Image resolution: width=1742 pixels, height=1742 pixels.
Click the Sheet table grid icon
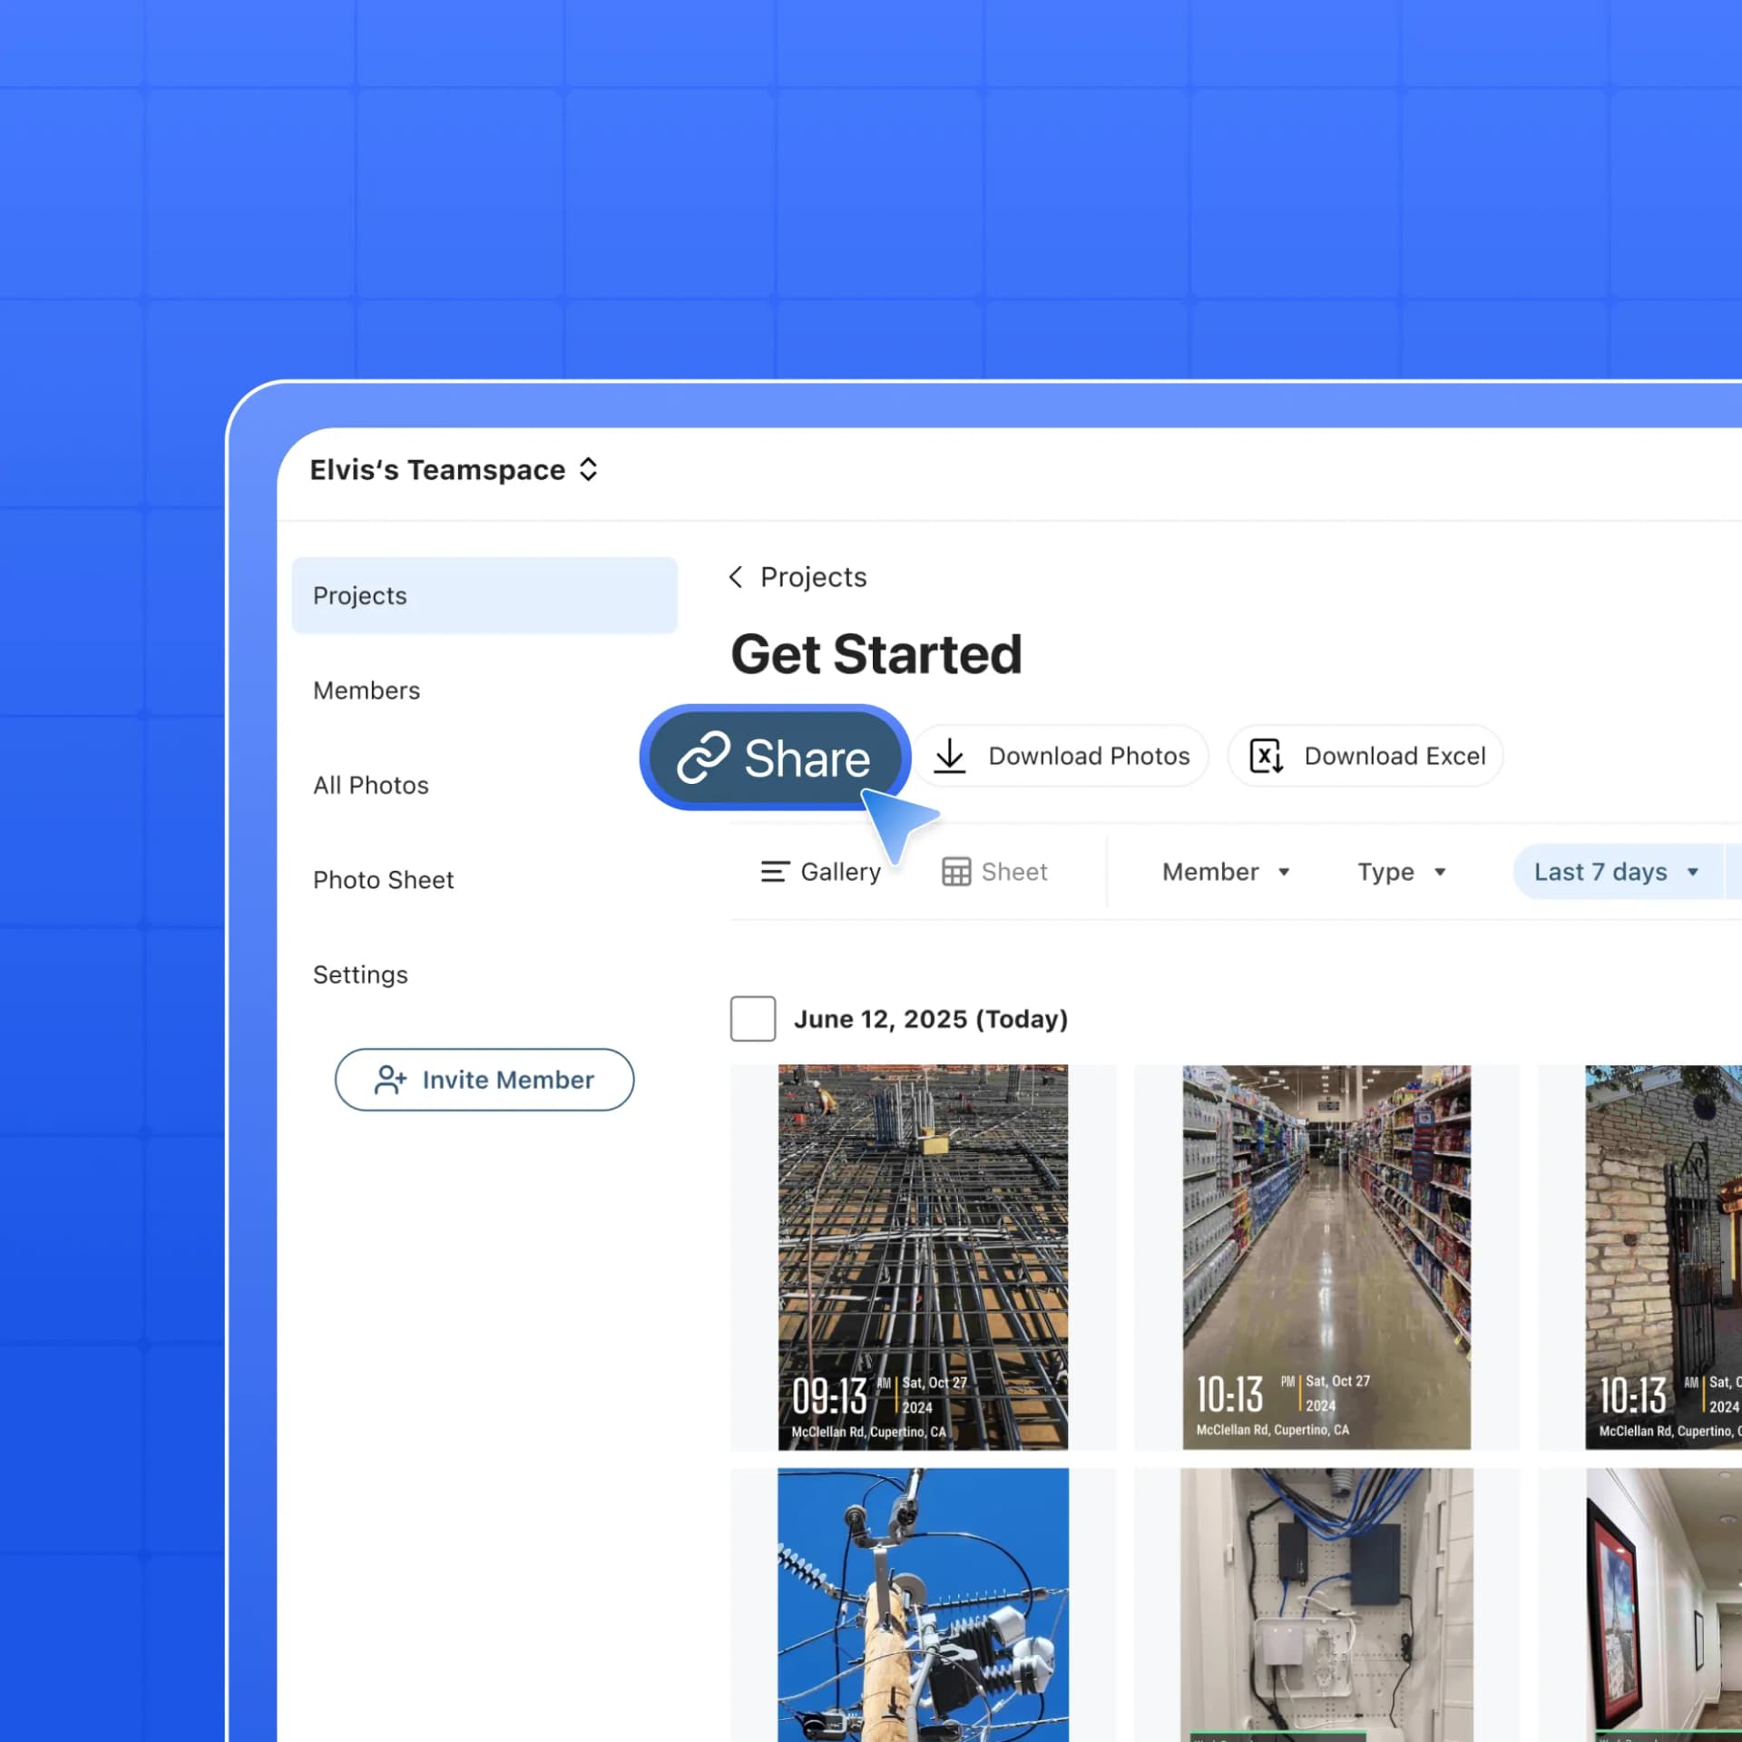tap(956, 872)
